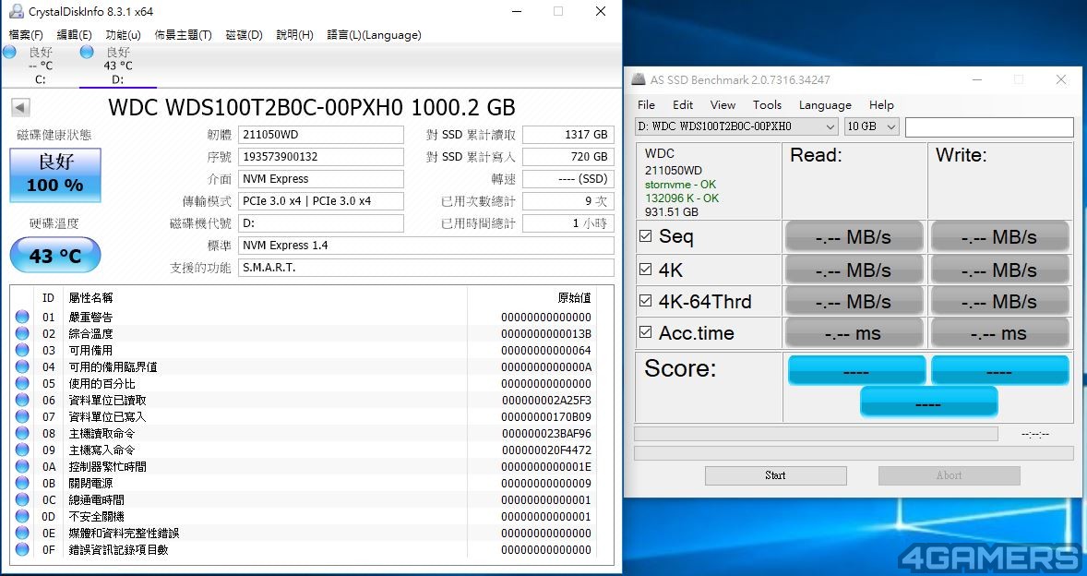
Task: Click status orb for attribute 09 主機寫入命令
Action: (22, 450)
